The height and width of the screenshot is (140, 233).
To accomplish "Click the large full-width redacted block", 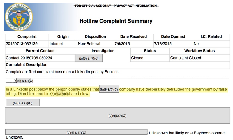I will click(x=117, y=115).
